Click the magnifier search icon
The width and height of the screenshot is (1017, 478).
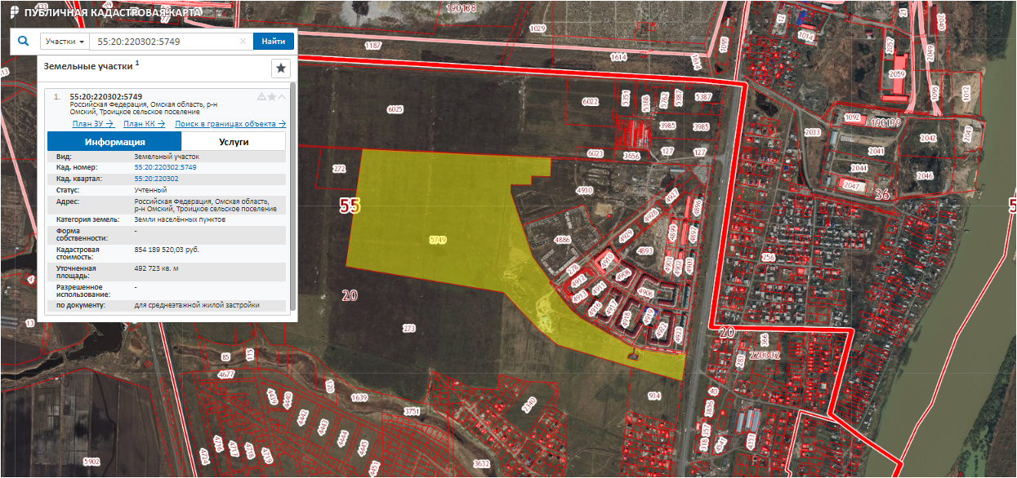pyautogui.click(x=23, y=42)
